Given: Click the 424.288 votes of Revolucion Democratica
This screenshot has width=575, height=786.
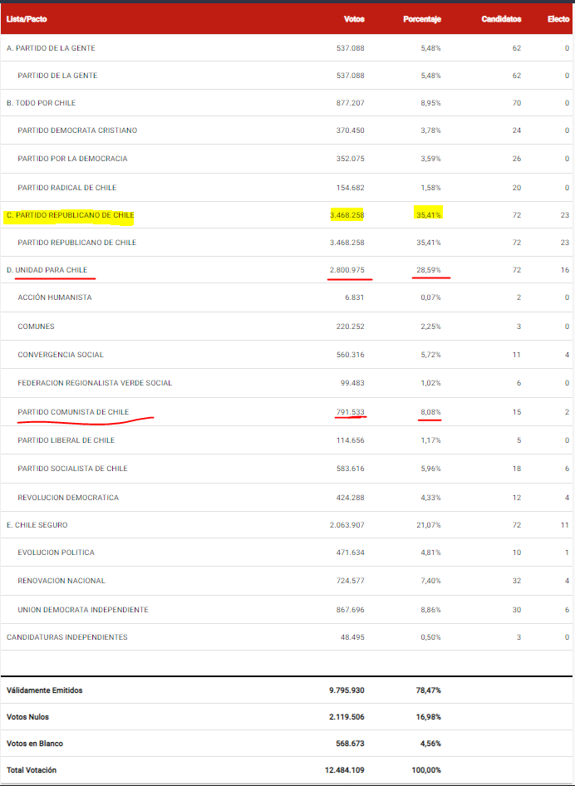Looking at the screenshot, I should tap(350, 498).
